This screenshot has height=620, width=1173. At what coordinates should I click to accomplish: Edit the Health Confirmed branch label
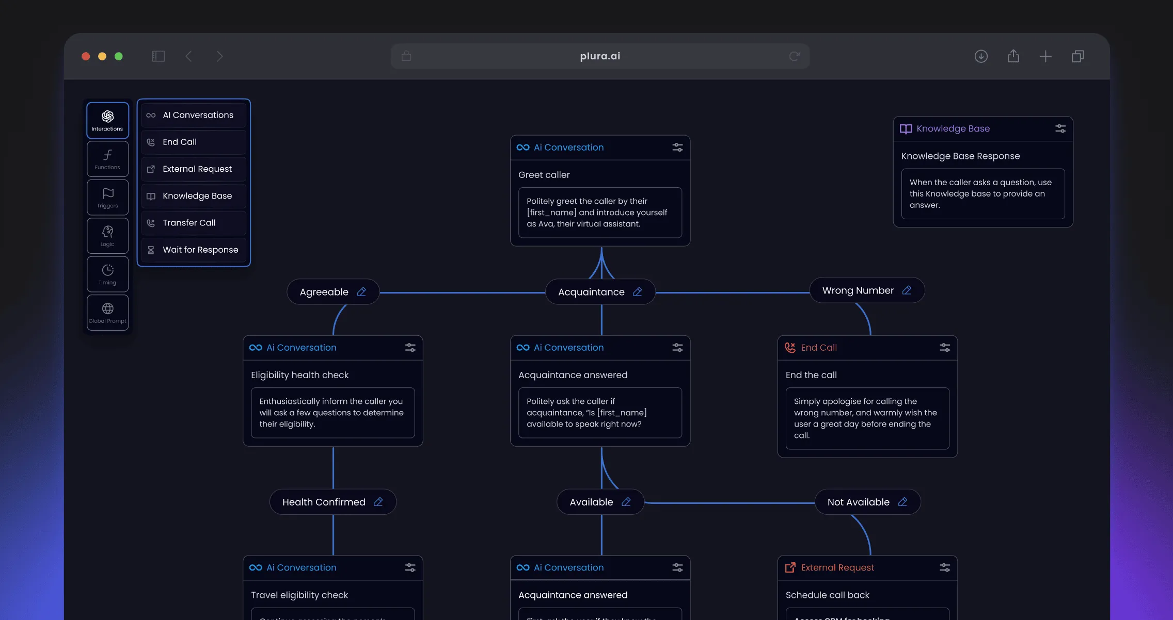click(x=378, y=502)
